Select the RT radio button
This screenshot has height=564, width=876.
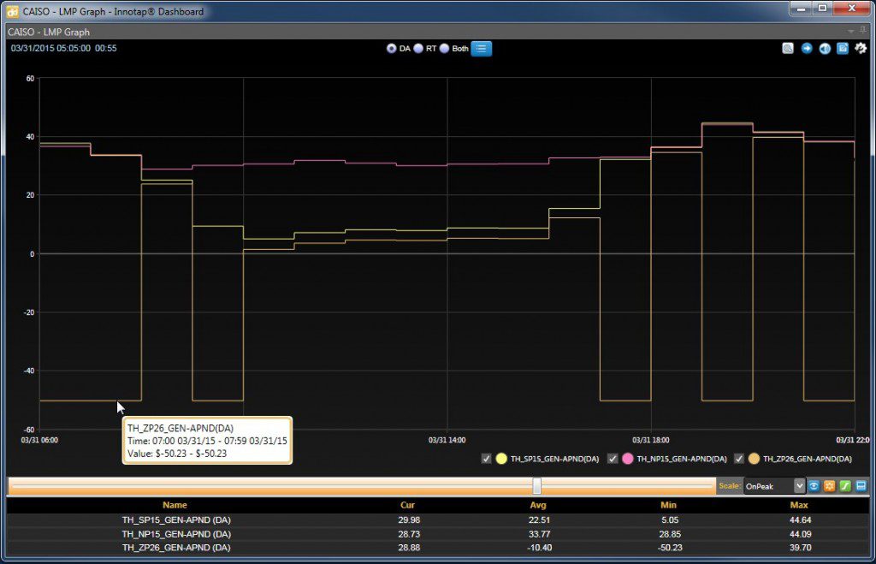coord(417,49)
